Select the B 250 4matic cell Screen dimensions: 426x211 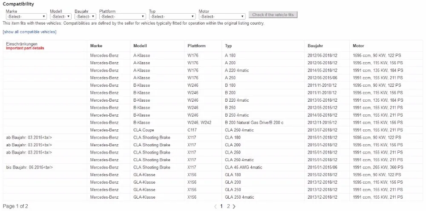(237, 115)
